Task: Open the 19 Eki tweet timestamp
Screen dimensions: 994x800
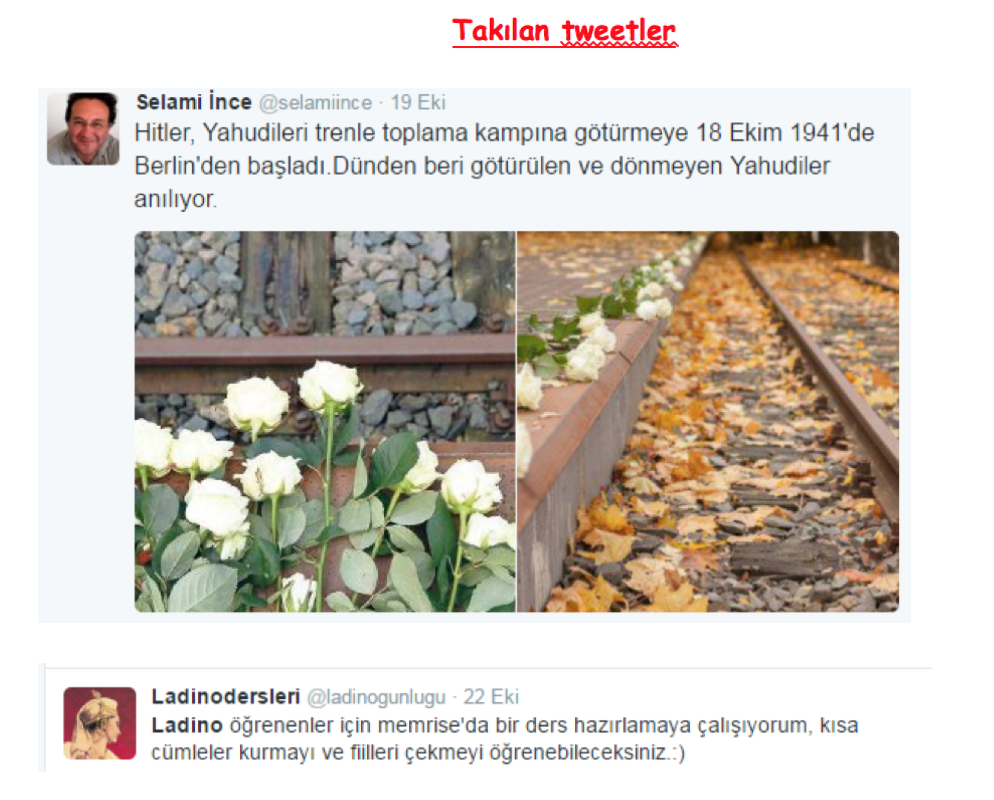Action: (x=418, y=102)
